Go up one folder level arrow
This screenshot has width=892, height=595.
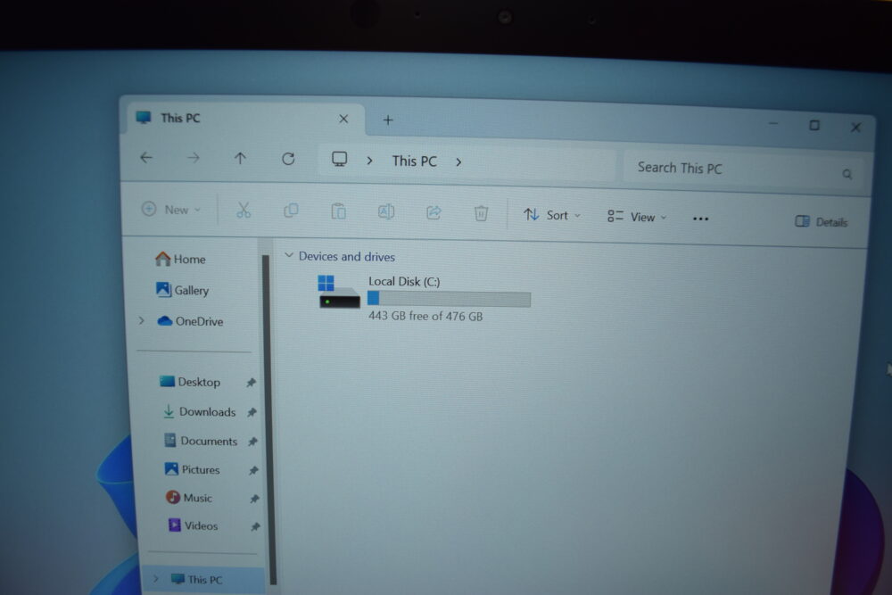click(x=240, y=158)
